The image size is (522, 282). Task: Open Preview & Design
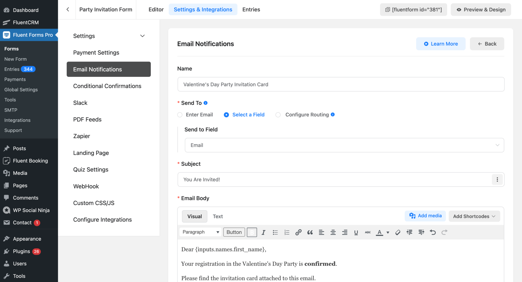pyautogui.click(x=481, y=10)
